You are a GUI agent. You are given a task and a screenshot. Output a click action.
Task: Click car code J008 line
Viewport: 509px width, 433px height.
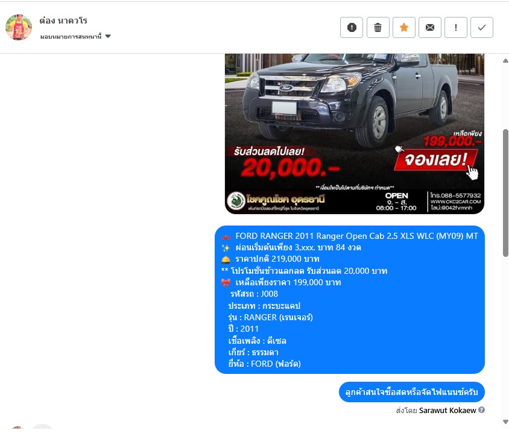(254, 294)
